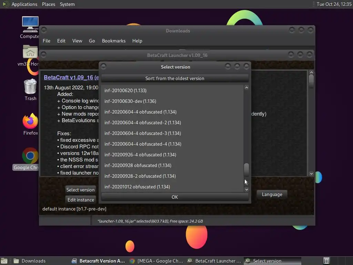Select inf-20200604-4 obfuscated-3 (1.134)

(172, 133)
